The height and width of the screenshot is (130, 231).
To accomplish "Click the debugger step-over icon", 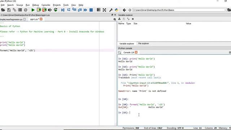I will tap(69, 10).
